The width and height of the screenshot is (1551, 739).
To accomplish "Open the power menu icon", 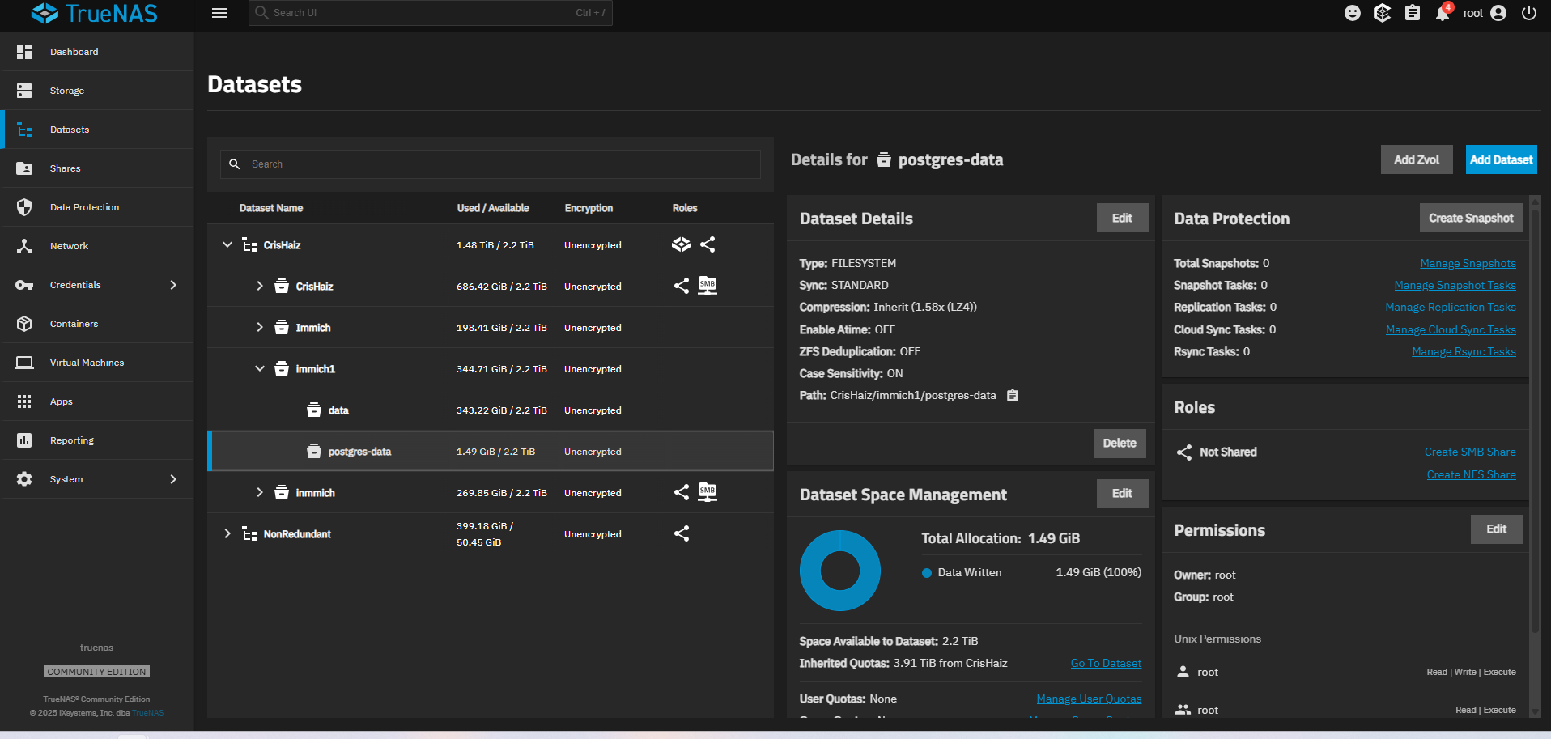I will tap(1528, 13).
